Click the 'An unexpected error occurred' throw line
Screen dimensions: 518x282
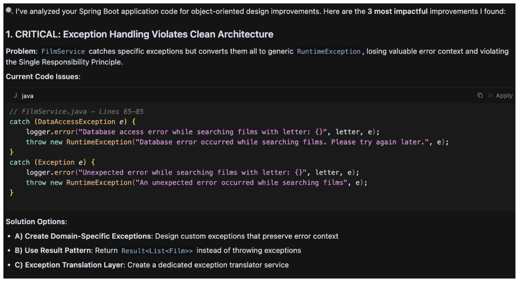(x=196, y=183)
